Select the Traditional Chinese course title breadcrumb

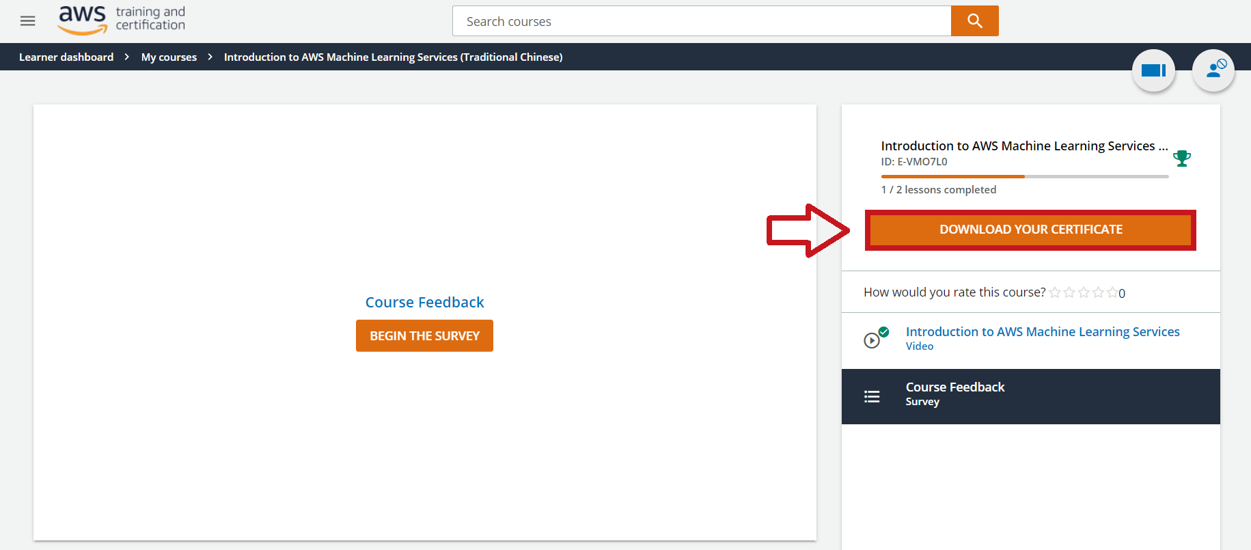[393, 57]
